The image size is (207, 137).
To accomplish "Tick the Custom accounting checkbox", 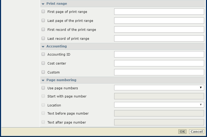I will [x=43, y=72].
